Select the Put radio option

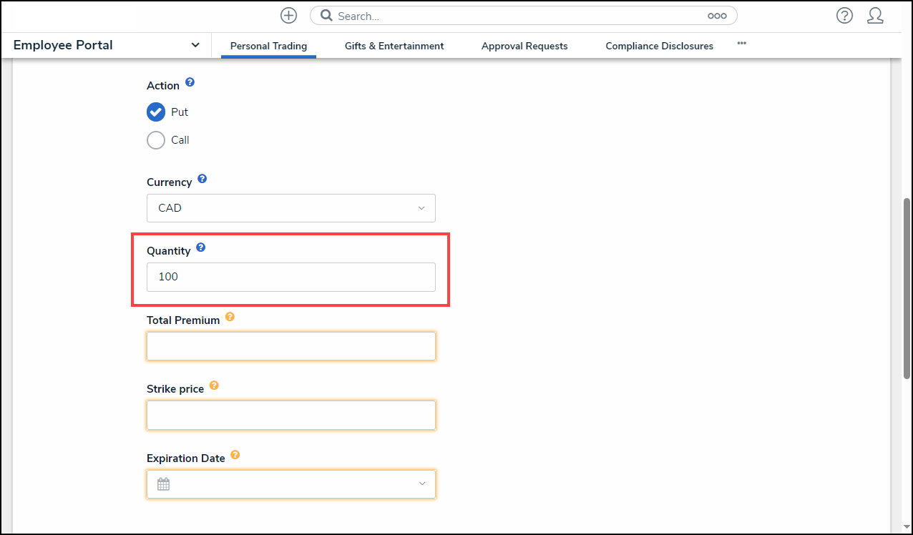tap(156, 112)
